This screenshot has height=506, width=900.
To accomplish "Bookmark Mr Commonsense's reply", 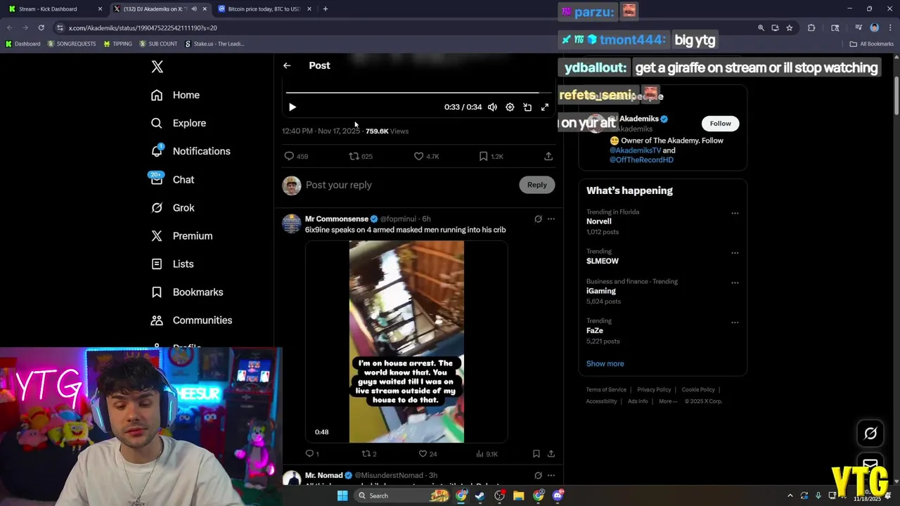I will 536,454.
